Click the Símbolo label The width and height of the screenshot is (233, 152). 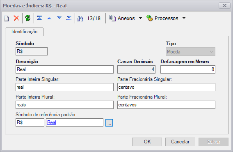pos(25,44)
